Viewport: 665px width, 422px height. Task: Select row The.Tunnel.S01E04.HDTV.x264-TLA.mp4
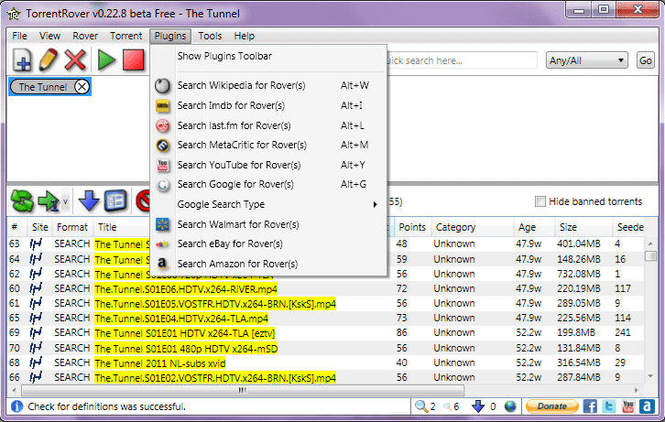[325, 319]
